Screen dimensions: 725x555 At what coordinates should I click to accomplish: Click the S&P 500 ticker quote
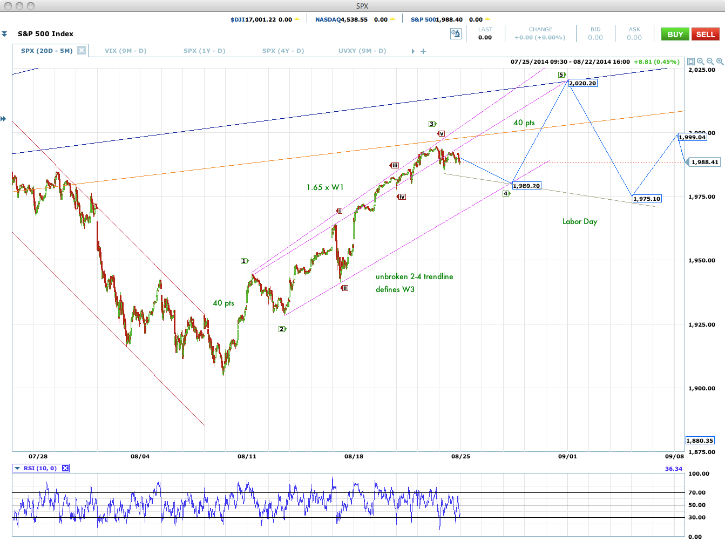point(446,19)
